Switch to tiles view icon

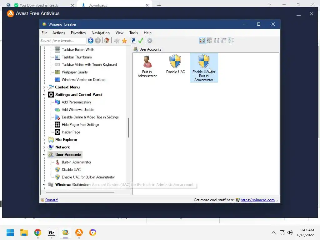(231, 40)
